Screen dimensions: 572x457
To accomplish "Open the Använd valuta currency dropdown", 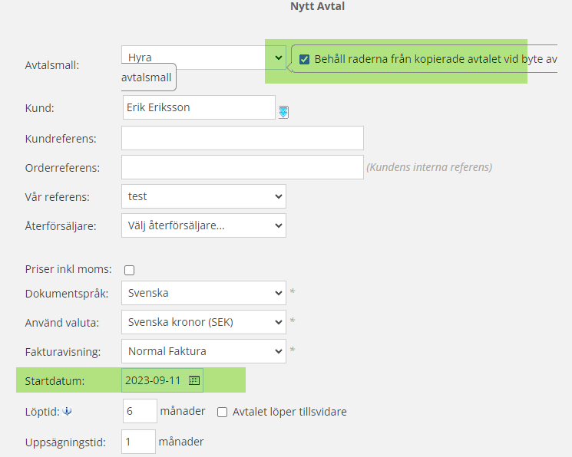I will point(203,322).
